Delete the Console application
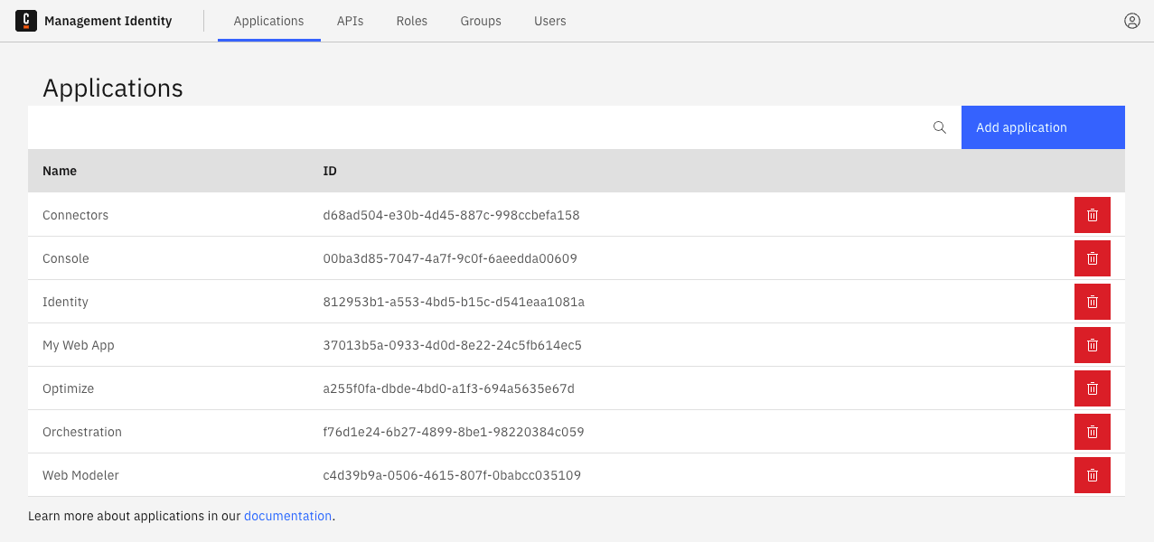The height and width of the screenshot is (542, 1154). click(x=1092, y=257)
